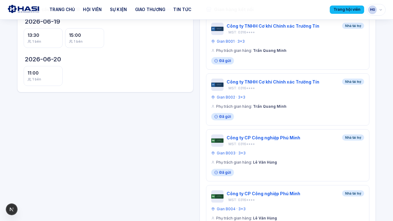Open Phú Minh company link for Gian B004

[x=263, y=194]
